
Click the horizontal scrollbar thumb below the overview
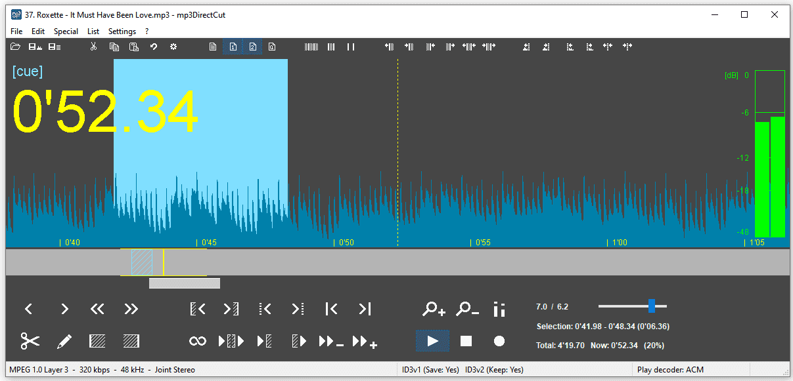coord(185,283)
